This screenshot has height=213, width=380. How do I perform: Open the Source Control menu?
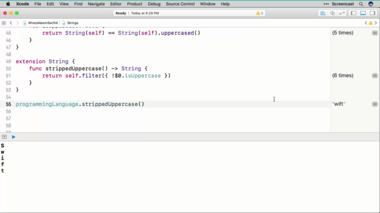click(180, 4)
